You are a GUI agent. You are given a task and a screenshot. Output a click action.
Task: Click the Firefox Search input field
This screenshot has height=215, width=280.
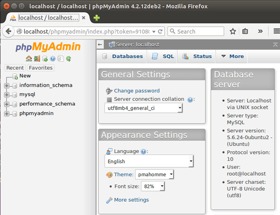pyautogui.click(x=196, y=31)
